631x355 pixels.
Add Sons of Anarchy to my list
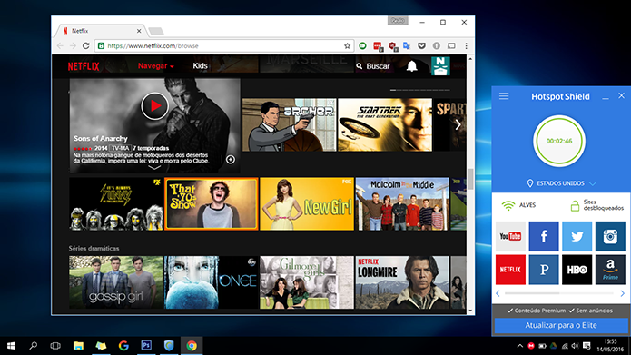pyautogui.click(x=231, y=160)
